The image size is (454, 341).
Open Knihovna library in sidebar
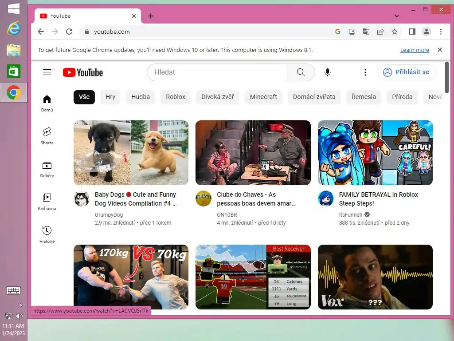(x=47, y=202)
